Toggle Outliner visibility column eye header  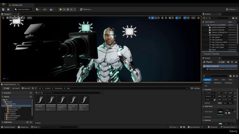204,22
